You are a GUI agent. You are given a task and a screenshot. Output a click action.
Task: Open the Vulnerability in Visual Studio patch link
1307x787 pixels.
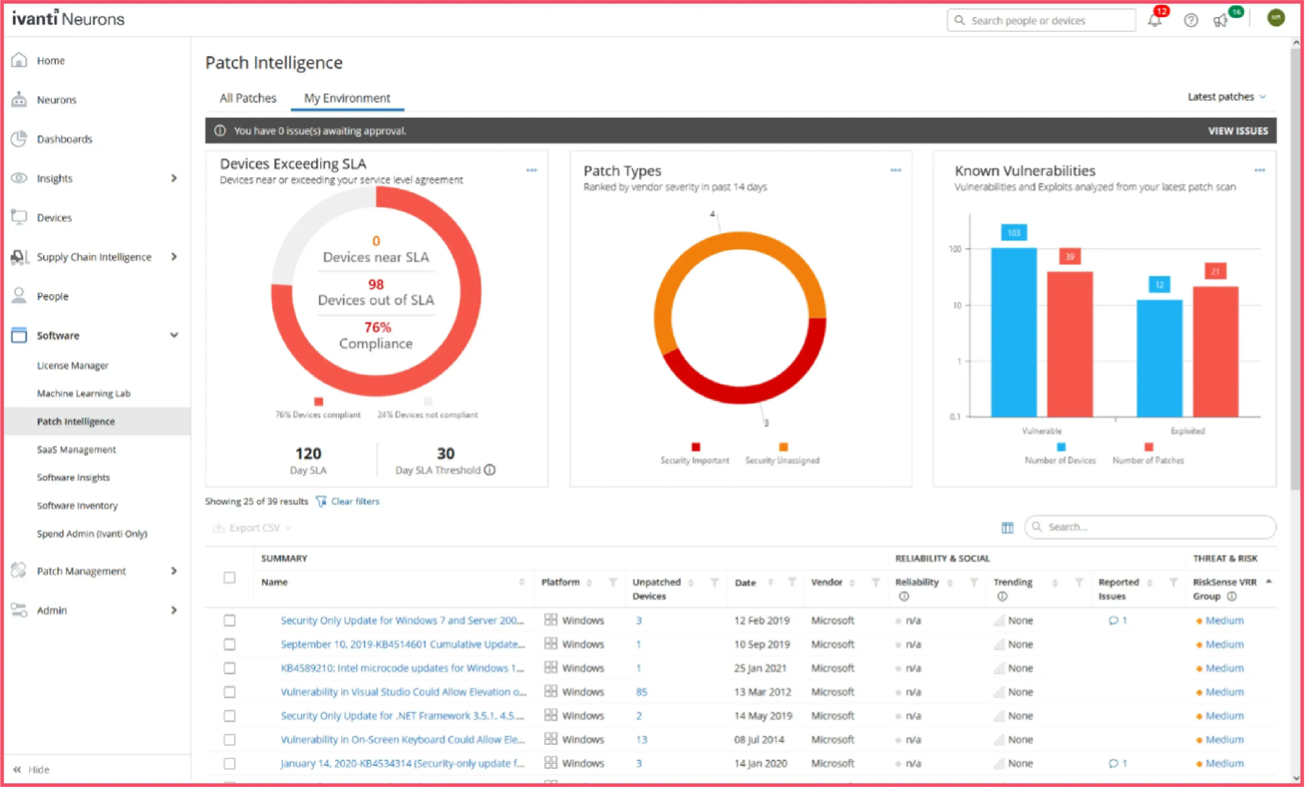click(x=404, y=692)
